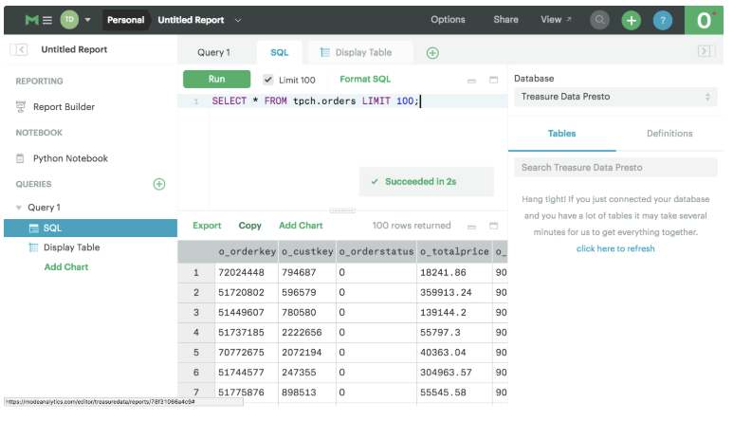Add a new query tab with plus icon
The height and width of the screenshot is (421, 733).
pos(432,53)
